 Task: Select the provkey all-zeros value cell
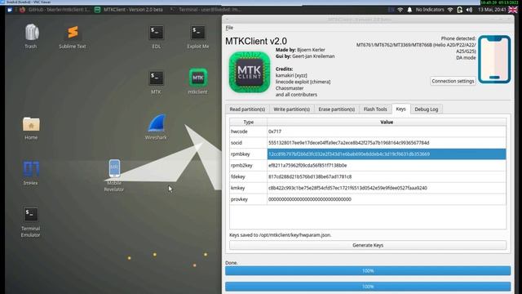click(387, 199)
